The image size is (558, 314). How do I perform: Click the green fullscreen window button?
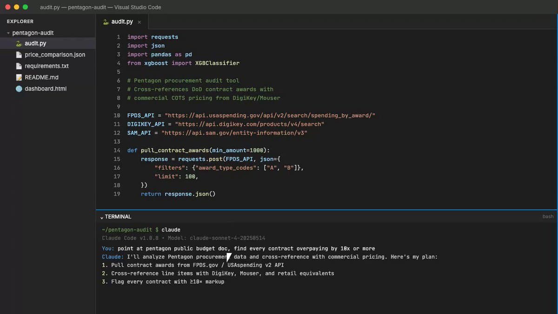[25, 7]
